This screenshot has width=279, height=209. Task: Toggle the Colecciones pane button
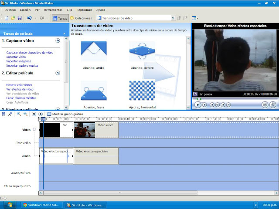point(81,18)
